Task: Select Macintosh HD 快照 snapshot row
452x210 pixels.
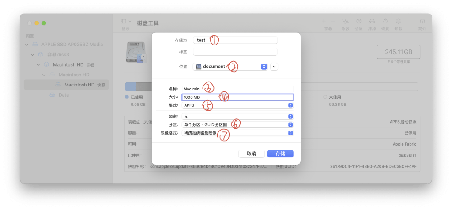Action: pos(66,85)
